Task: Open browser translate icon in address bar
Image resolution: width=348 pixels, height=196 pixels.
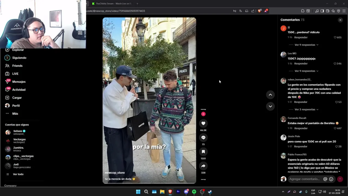Action: (x=241, y=11)
